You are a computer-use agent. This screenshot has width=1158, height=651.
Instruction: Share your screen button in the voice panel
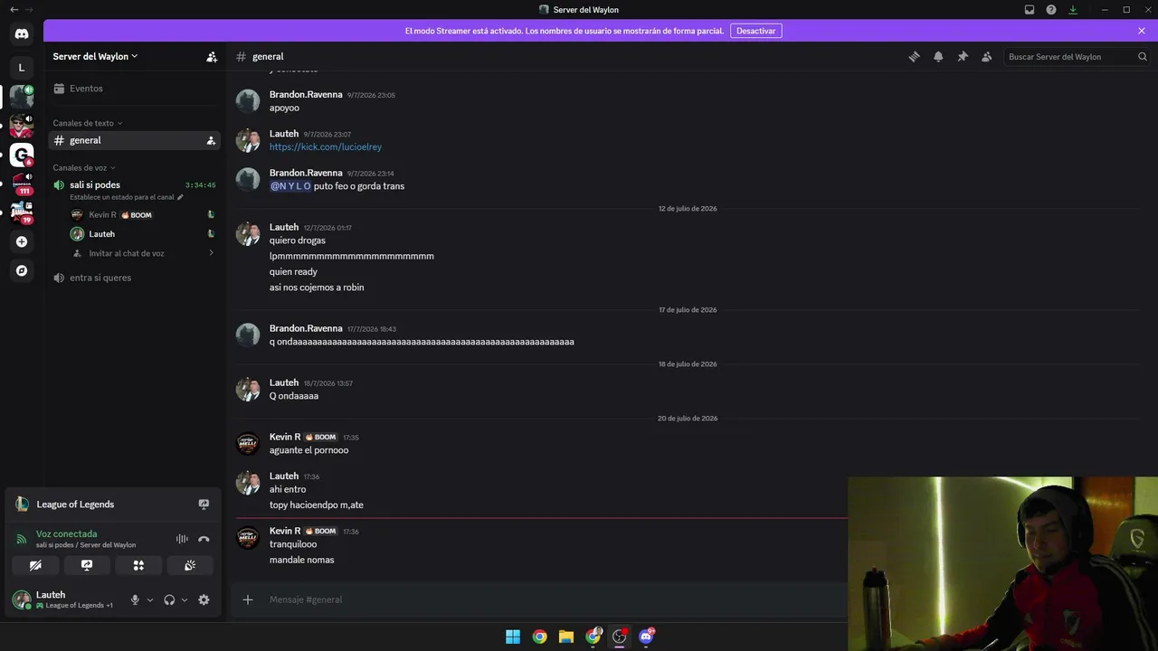87,565
